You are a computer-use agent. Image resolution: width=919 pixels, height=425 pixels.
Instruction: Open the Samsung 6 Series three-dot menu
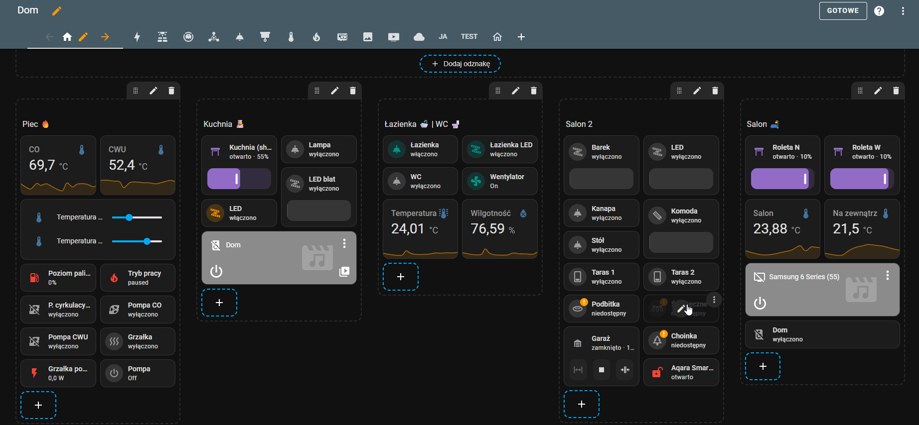[888, 276]
